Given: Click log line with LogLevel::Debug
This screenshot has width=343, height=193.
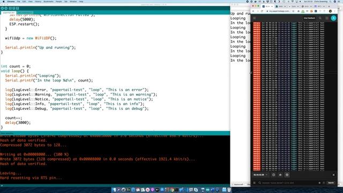Looking at the screenshot, I should (x=77, y=108).
